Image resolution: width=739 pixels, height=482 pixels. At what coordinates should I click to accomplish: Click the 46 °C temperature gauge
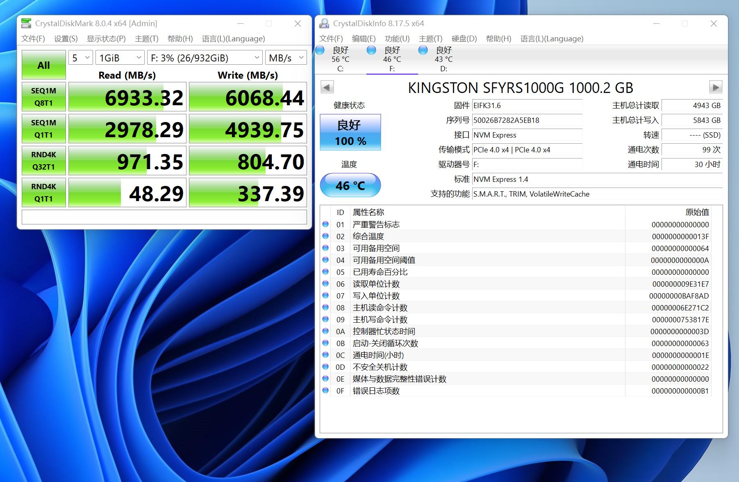click(x=350, y=185)
